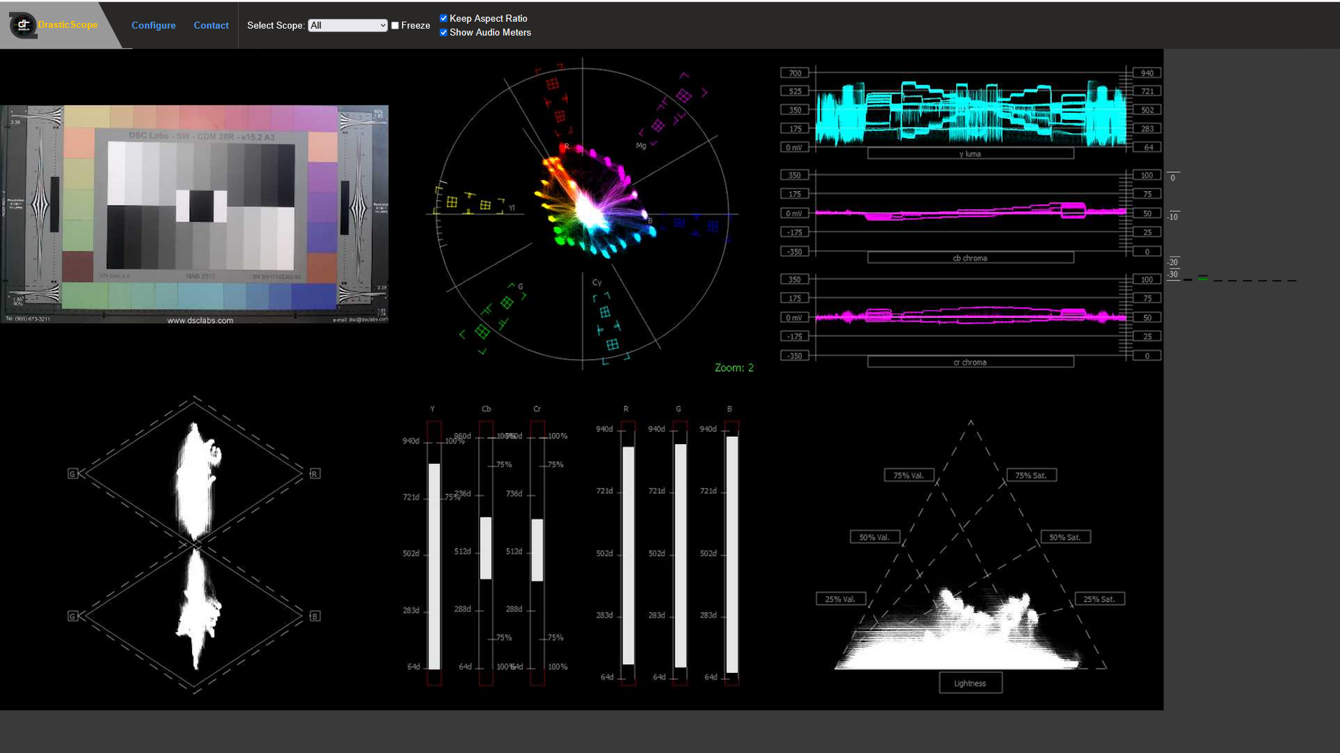Click the upper G marker on the diamond scope
1340x753 pixels.
click(x=72, y=474)
